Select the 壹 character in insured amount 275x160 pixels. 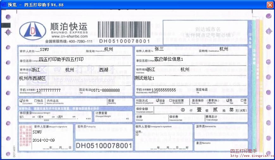point(199,110)
